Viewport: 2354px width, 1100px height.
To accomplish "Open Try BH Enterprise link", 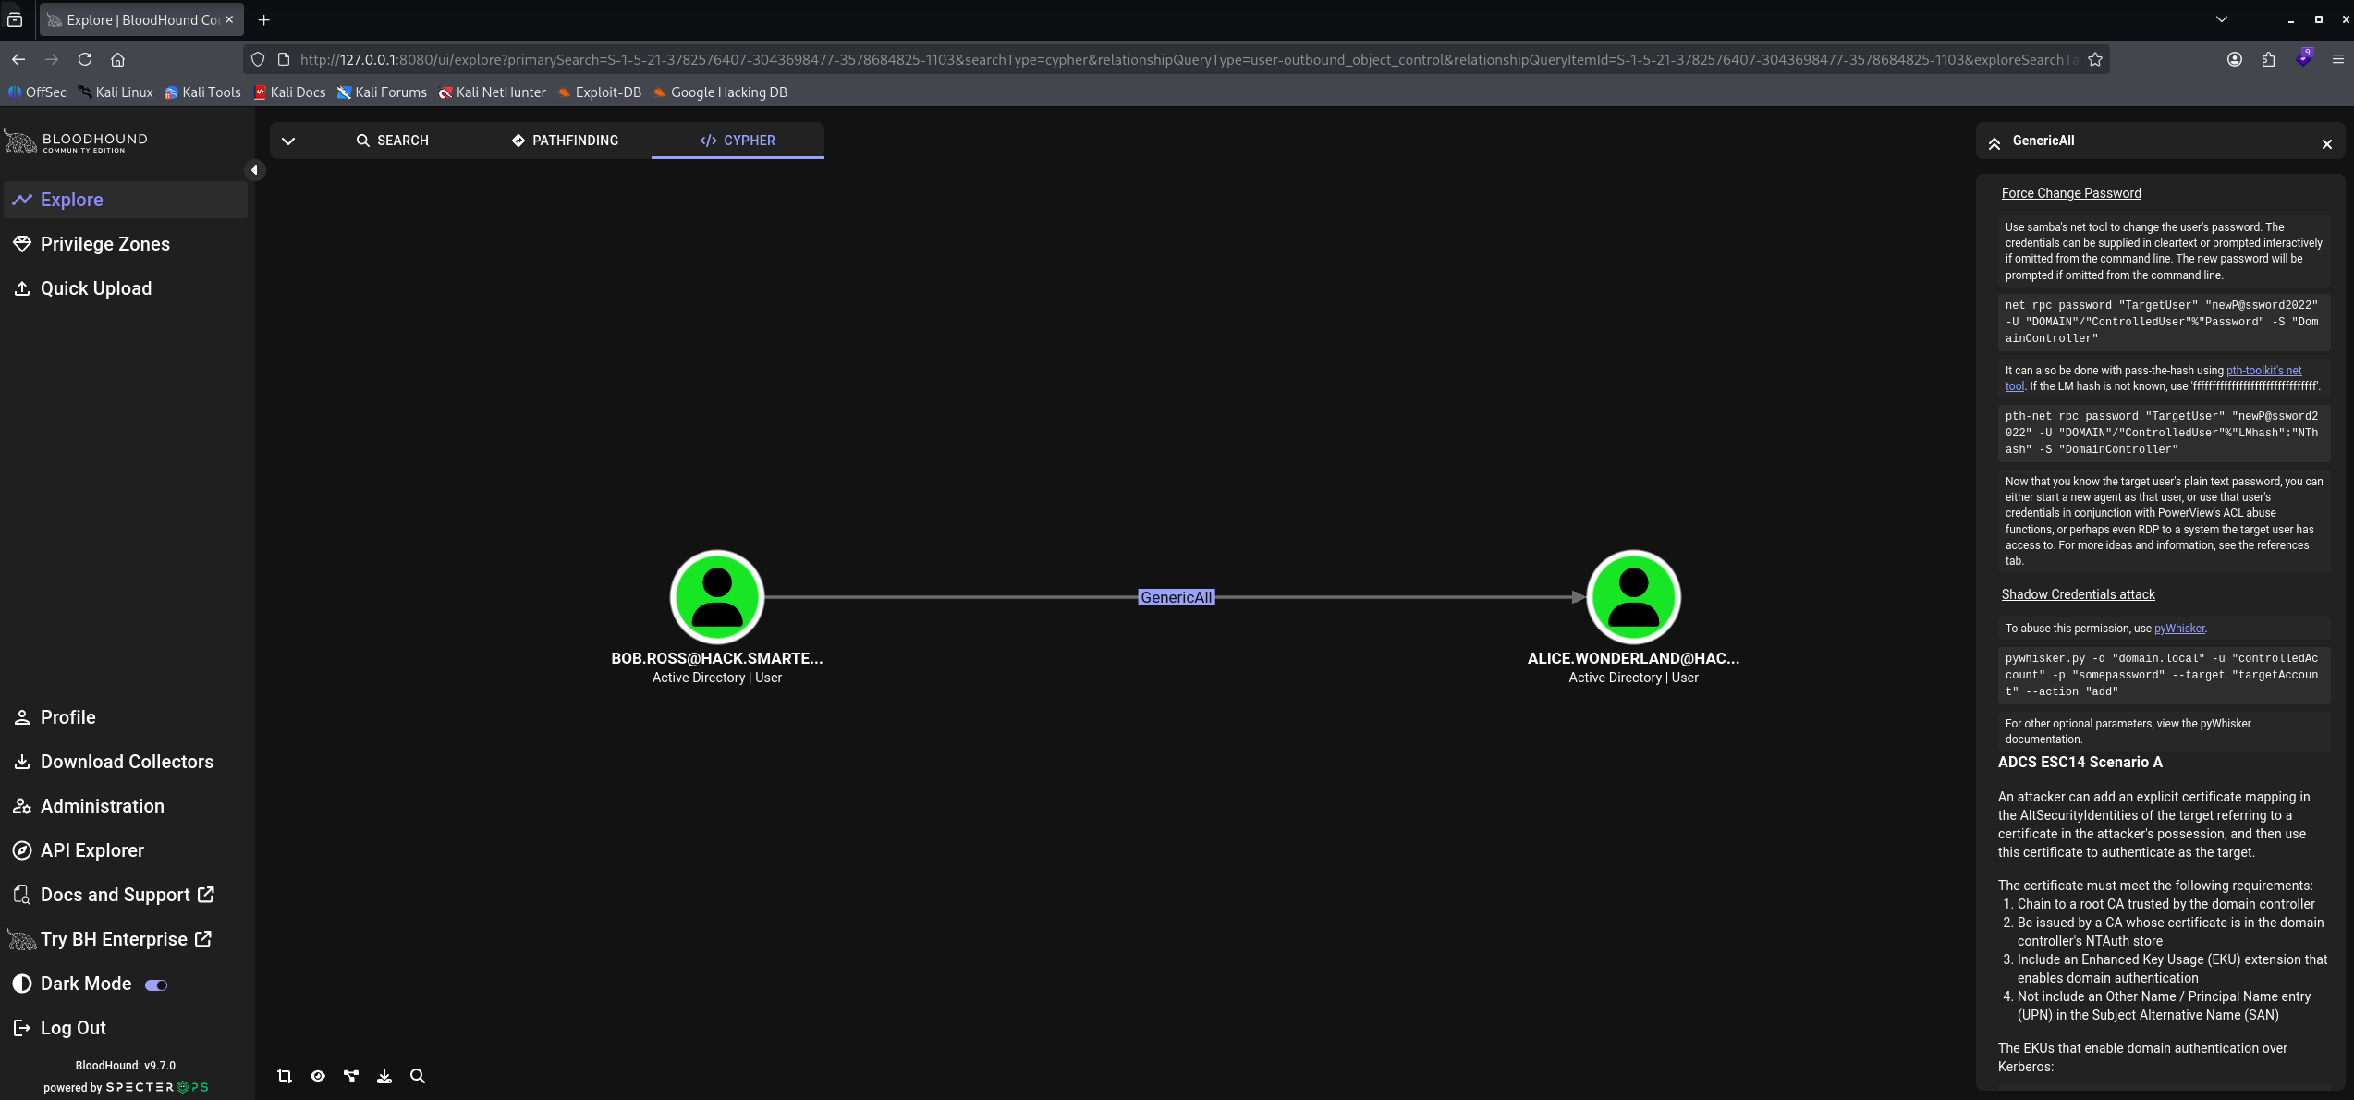I will (126, 939).
